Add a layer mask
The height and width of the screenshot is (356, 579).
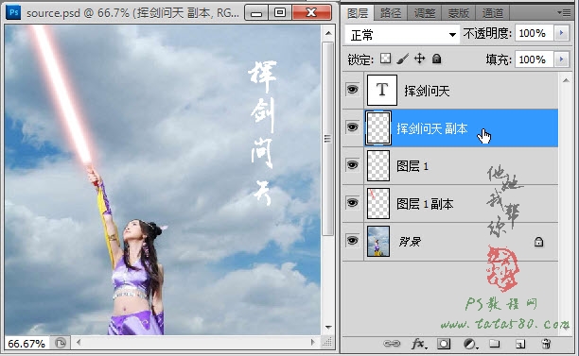(x=444, y=344)
